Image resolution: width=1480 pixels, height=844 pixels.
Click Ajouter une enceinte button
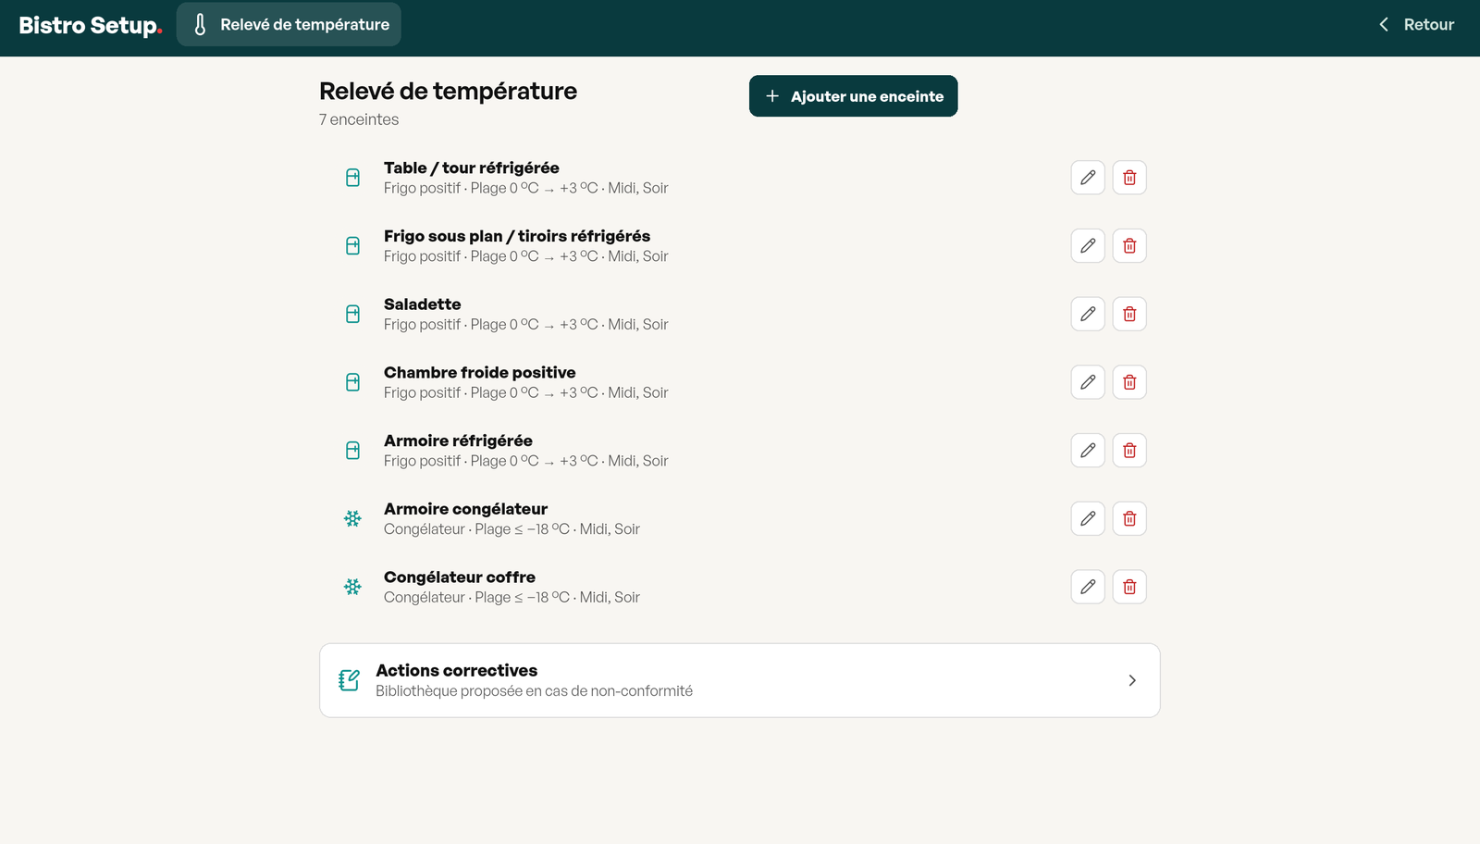[x=853, y=96]
